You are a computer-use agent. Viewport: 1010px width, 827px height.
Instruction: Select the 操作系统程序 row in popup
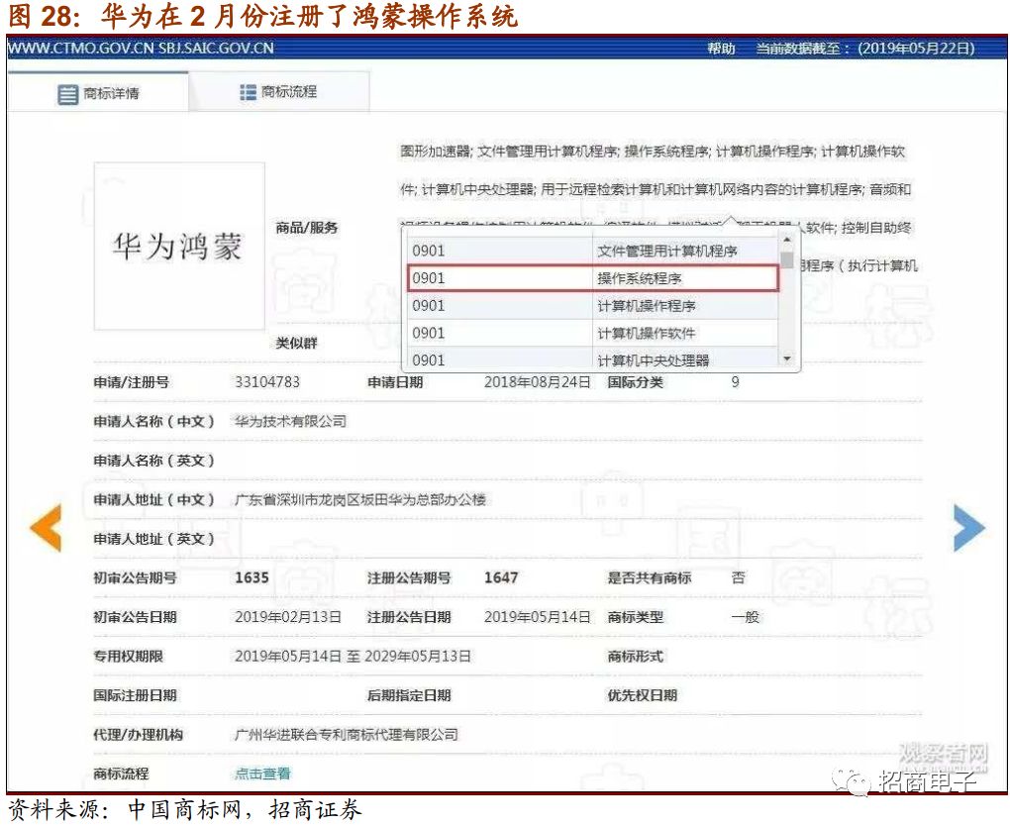click(593, 278)
